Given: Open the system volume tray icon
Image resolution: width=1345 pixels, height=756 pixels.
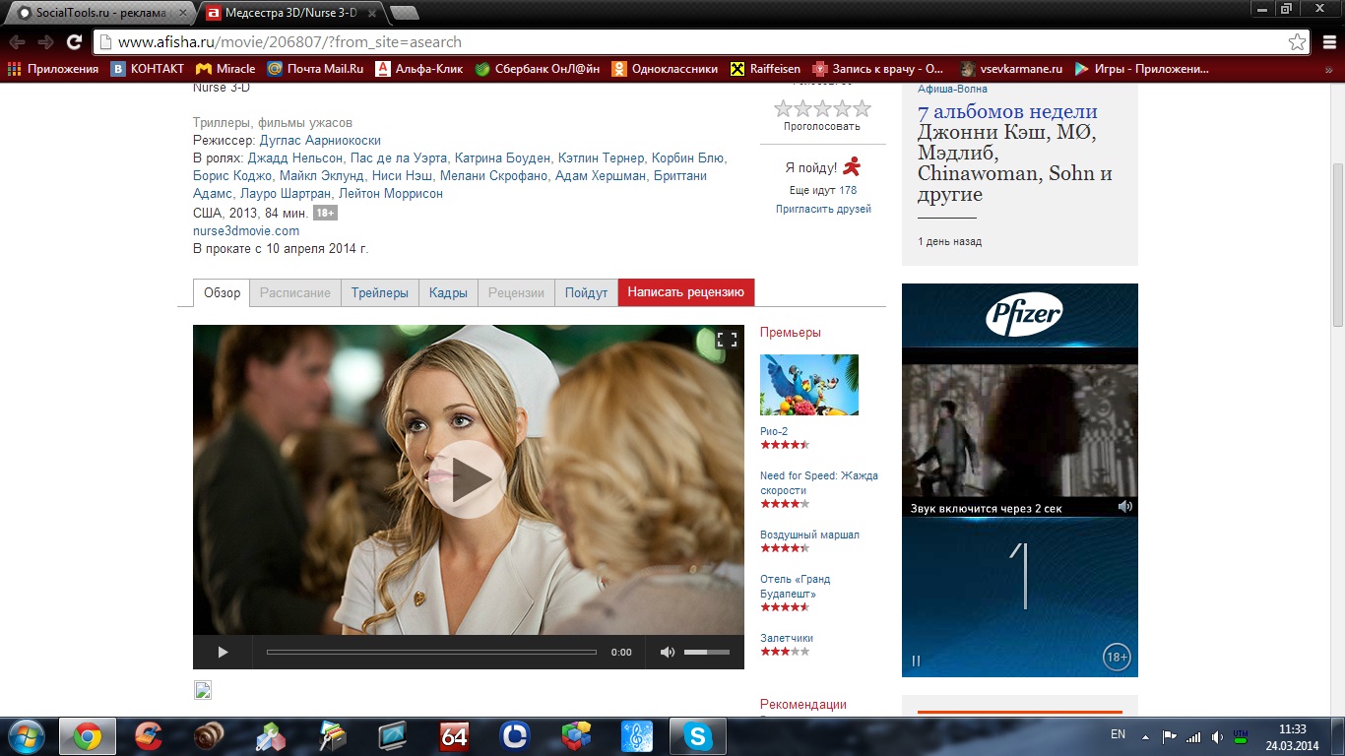Looking at the screenshot, I should [1218, 736].
